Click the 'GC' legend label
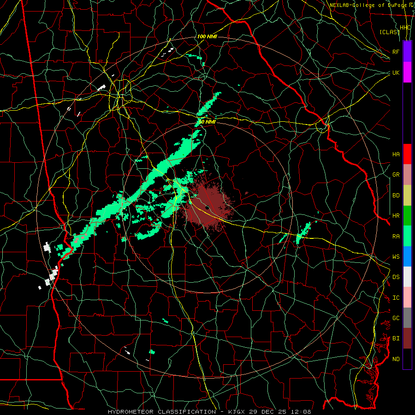 pos(396,318)
